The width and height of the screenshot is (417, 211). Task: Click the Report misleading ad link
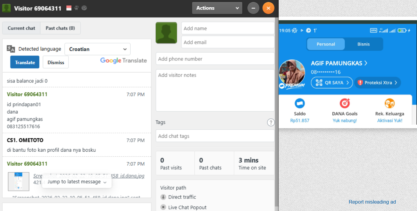[372, 202]
